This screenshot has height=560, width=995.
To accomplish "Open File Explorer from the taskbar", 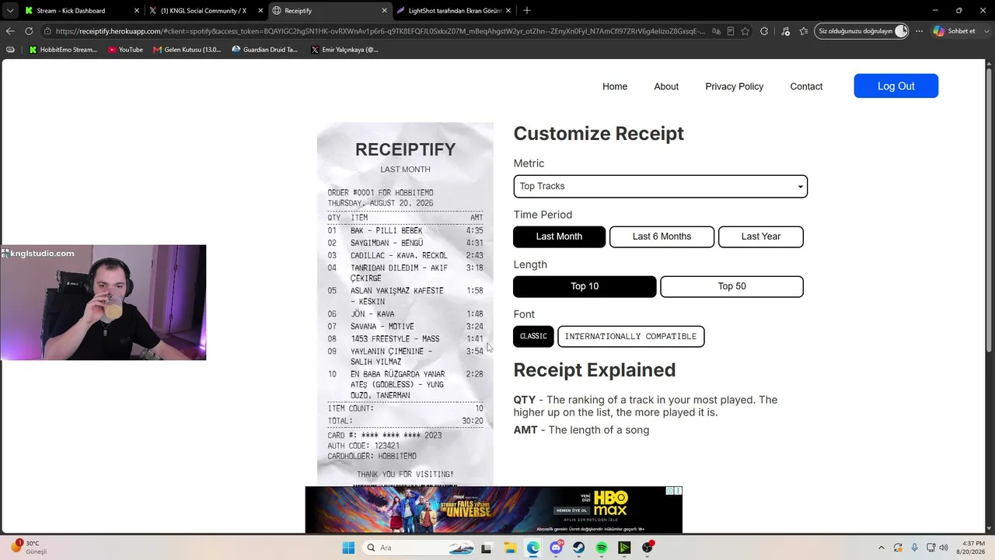I will 510,548.
